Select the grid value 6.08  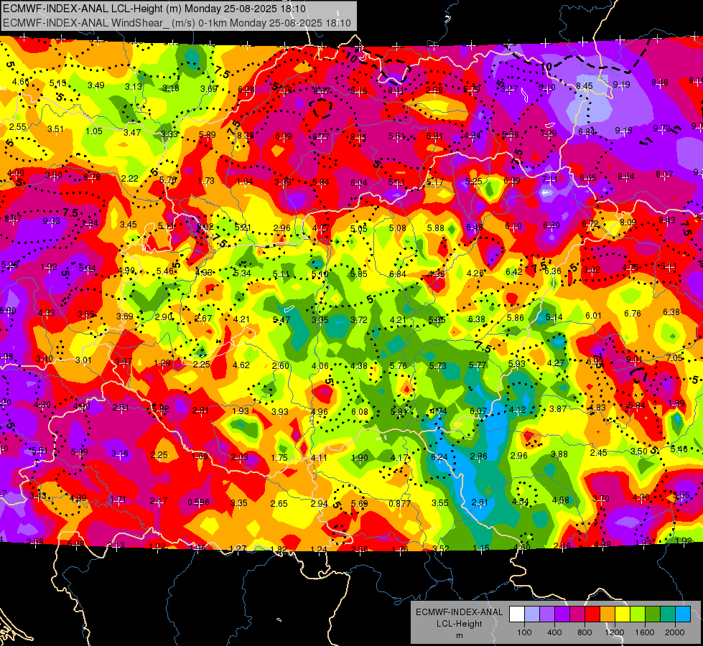coord(360,411)
